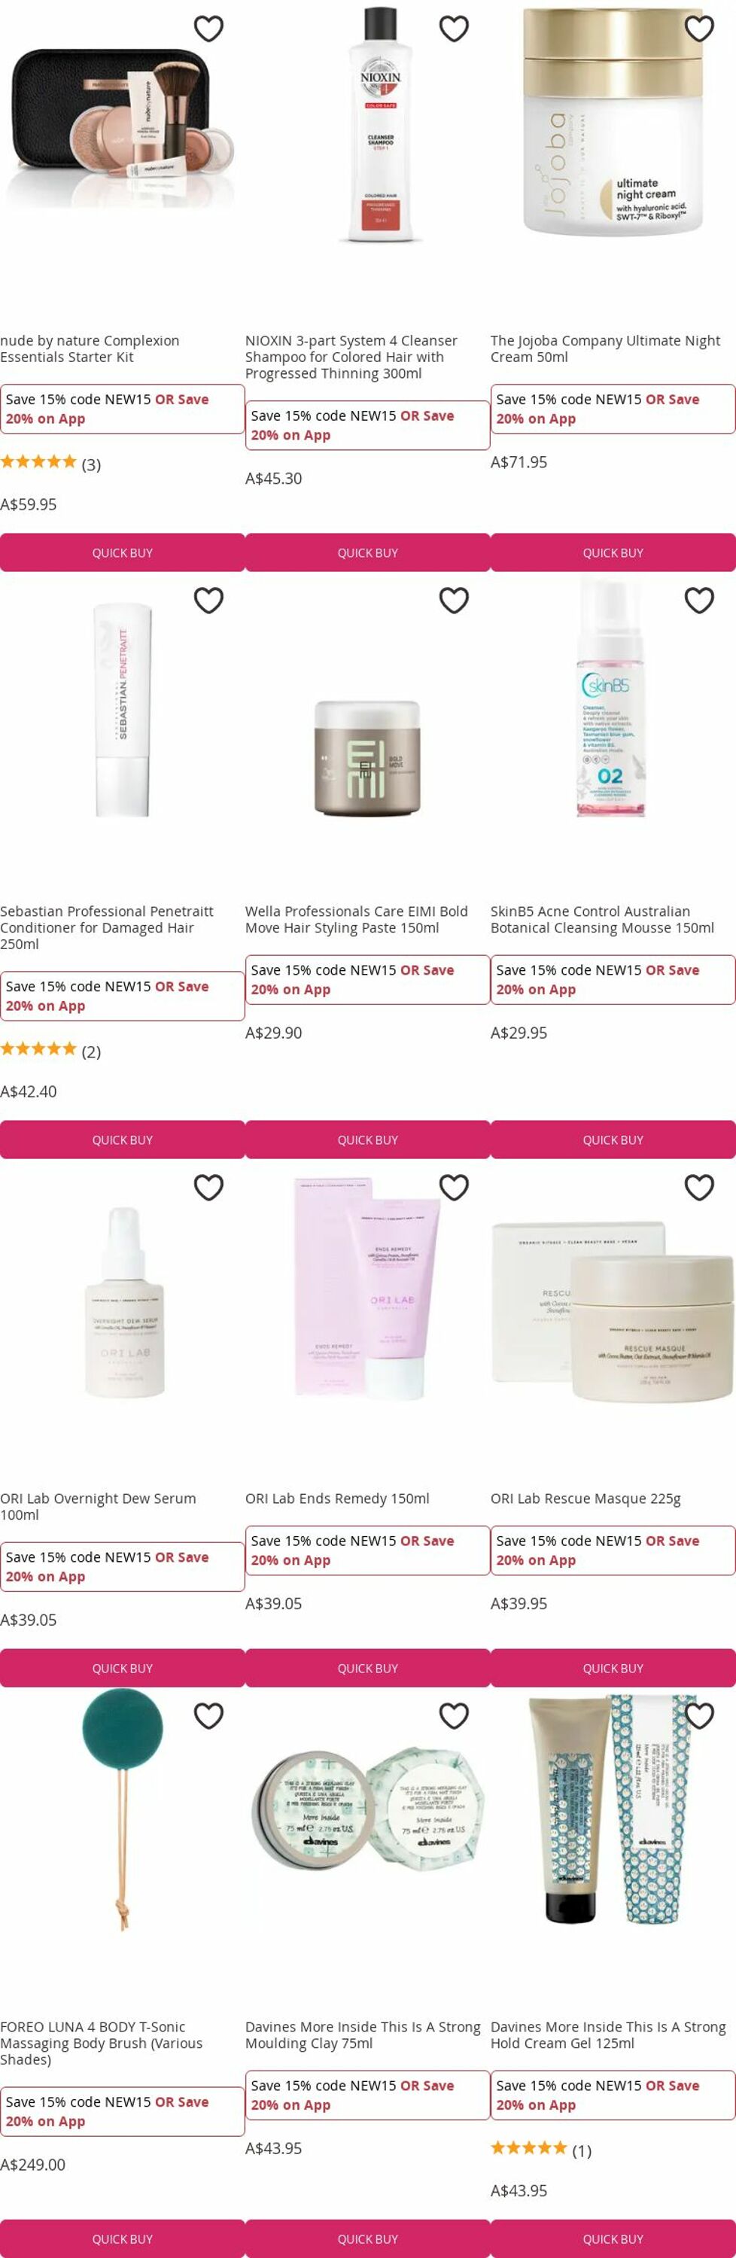Viewport: 736px width, 2258px height.
Task: Add ORI Lab Ends Remedy to favorites
Action: [x=454, y=1188]
